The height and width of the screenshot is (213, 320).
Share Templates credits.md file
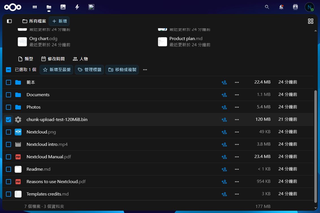(x=224, y=194)
